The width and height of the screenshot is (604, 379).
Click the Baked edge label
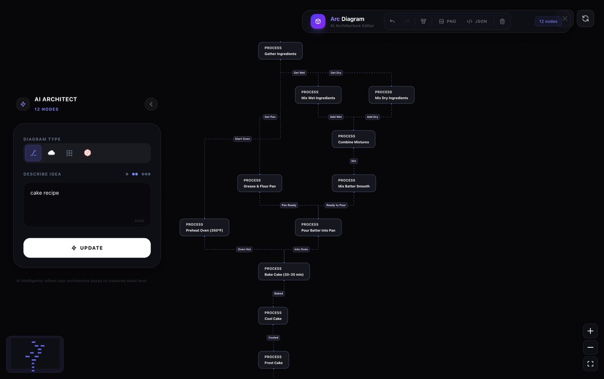pyautogui.click(x=279, y=293)
